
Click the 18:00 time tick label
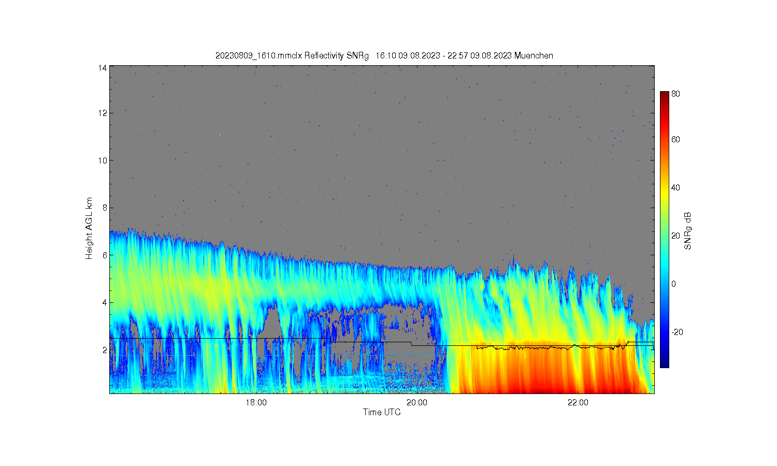coord(256,403)
